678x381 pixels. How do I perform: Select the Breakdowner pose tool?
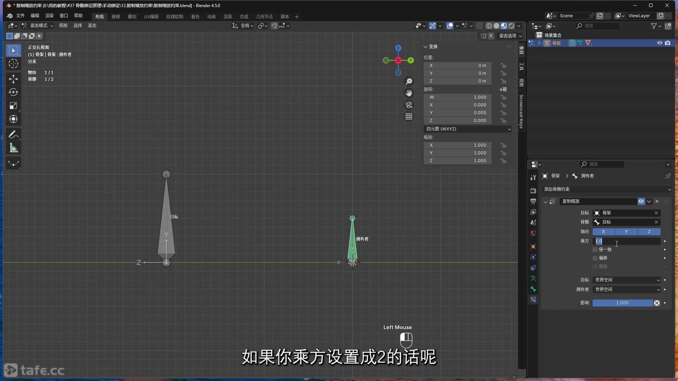pyautogui.click(x=13, y=163)
